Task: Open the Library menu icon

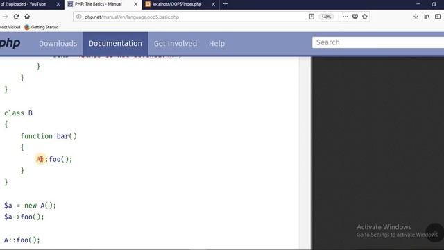Action: point(427,17)
